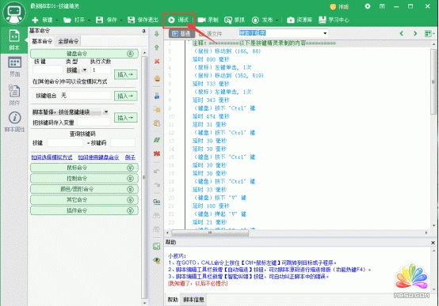
Task: Click the red uncomment-line icon
Action: click(x=157, y=153)
